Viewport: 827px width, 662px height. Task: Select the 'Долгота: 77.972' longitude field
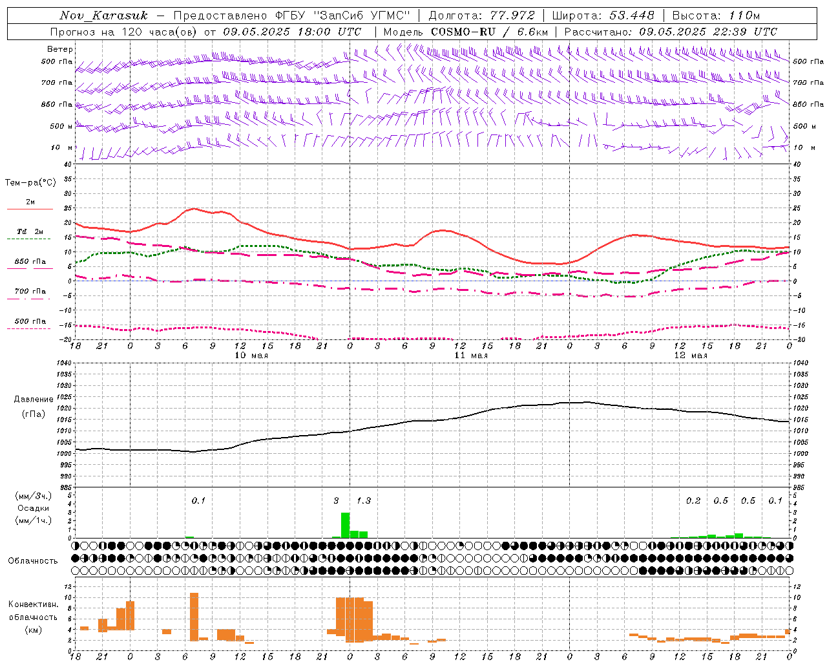(x=481, y=16)
